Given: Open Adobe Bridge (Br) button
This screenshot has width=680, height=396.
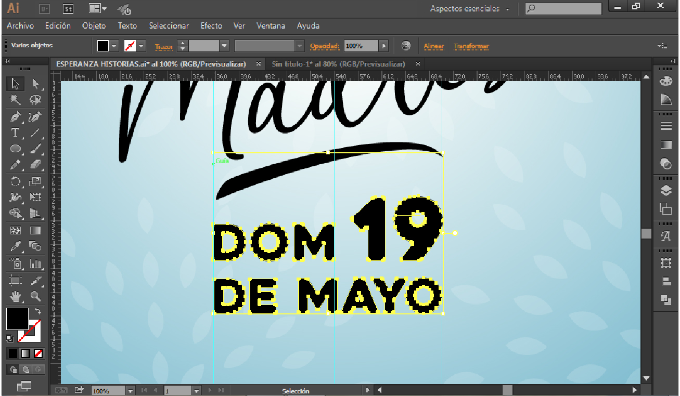Looking at the screenshot, I should pyautogui.click(x=45, y=9).
